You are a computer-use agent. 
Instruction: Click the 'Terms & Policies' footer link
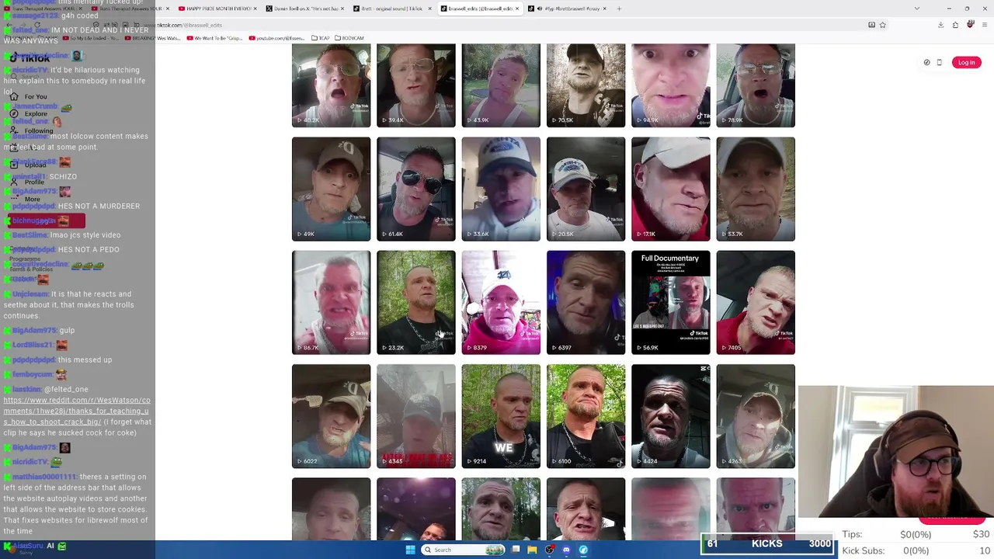pyautogui.click(x=31, y=269)
